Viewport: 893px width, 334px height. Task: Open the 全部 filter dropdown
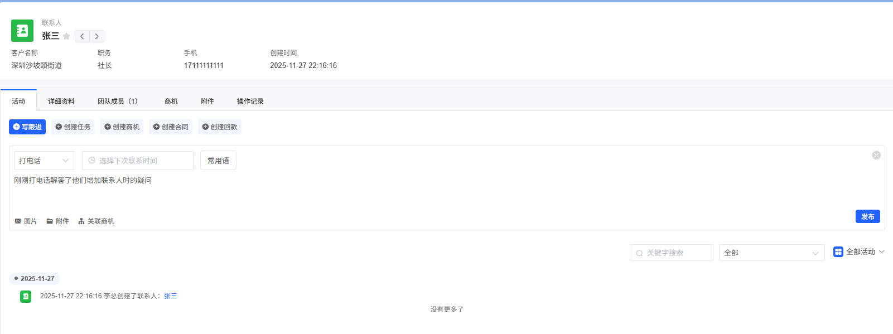click(x=771, y=253)
